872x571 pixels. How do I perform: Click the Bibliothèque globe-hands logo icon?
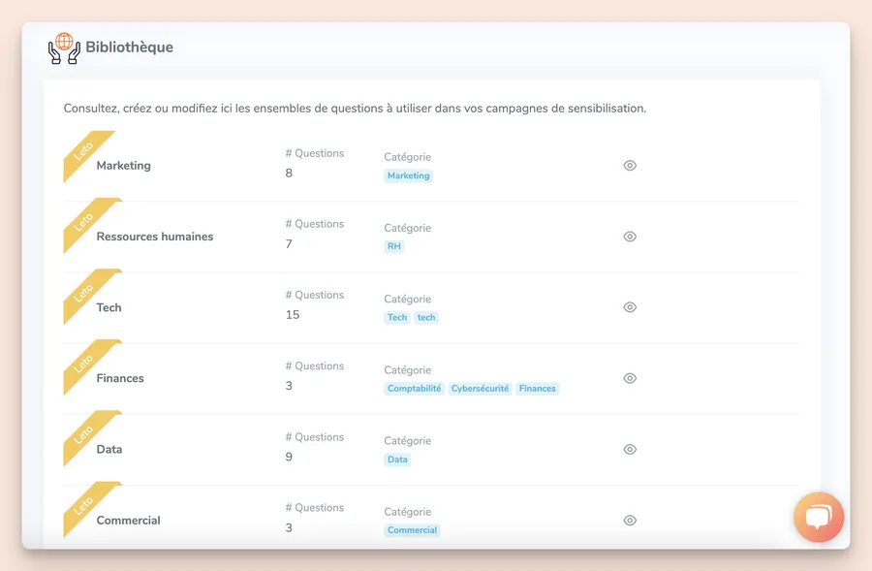coord(64,48)
